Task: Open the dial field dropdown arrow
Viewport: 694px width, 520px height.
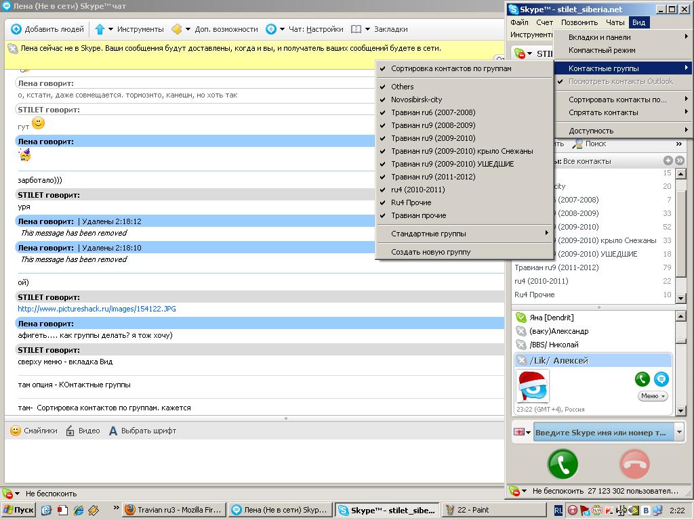Action: point(679,432)
